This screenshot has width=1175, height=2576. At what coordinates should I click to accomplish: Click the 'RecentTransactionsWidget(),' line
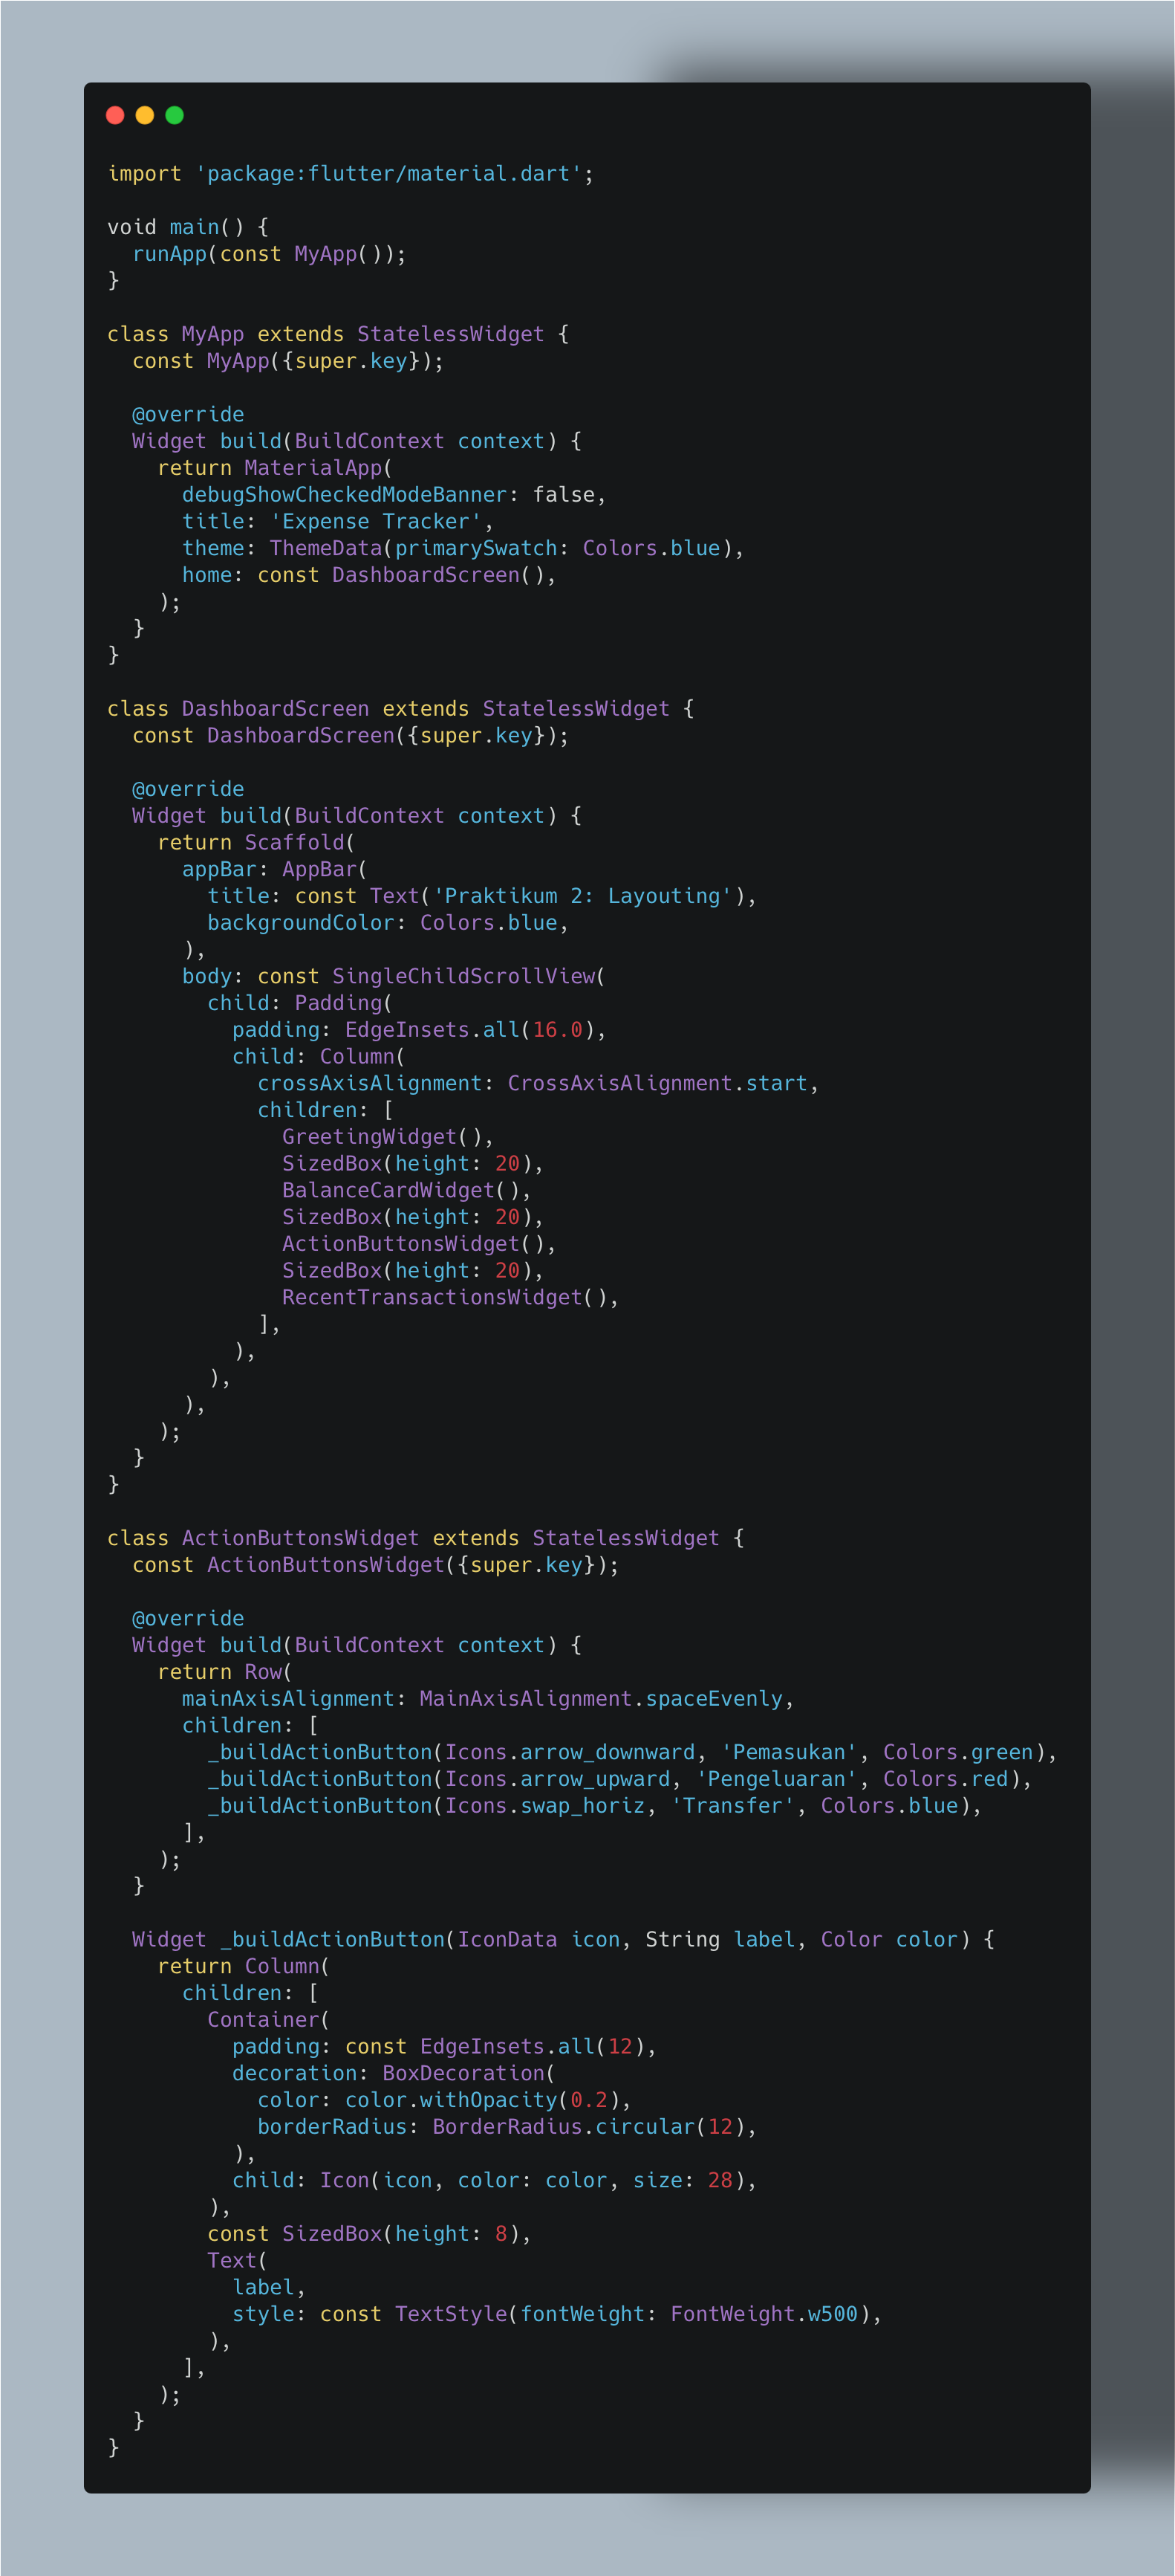451,1298
